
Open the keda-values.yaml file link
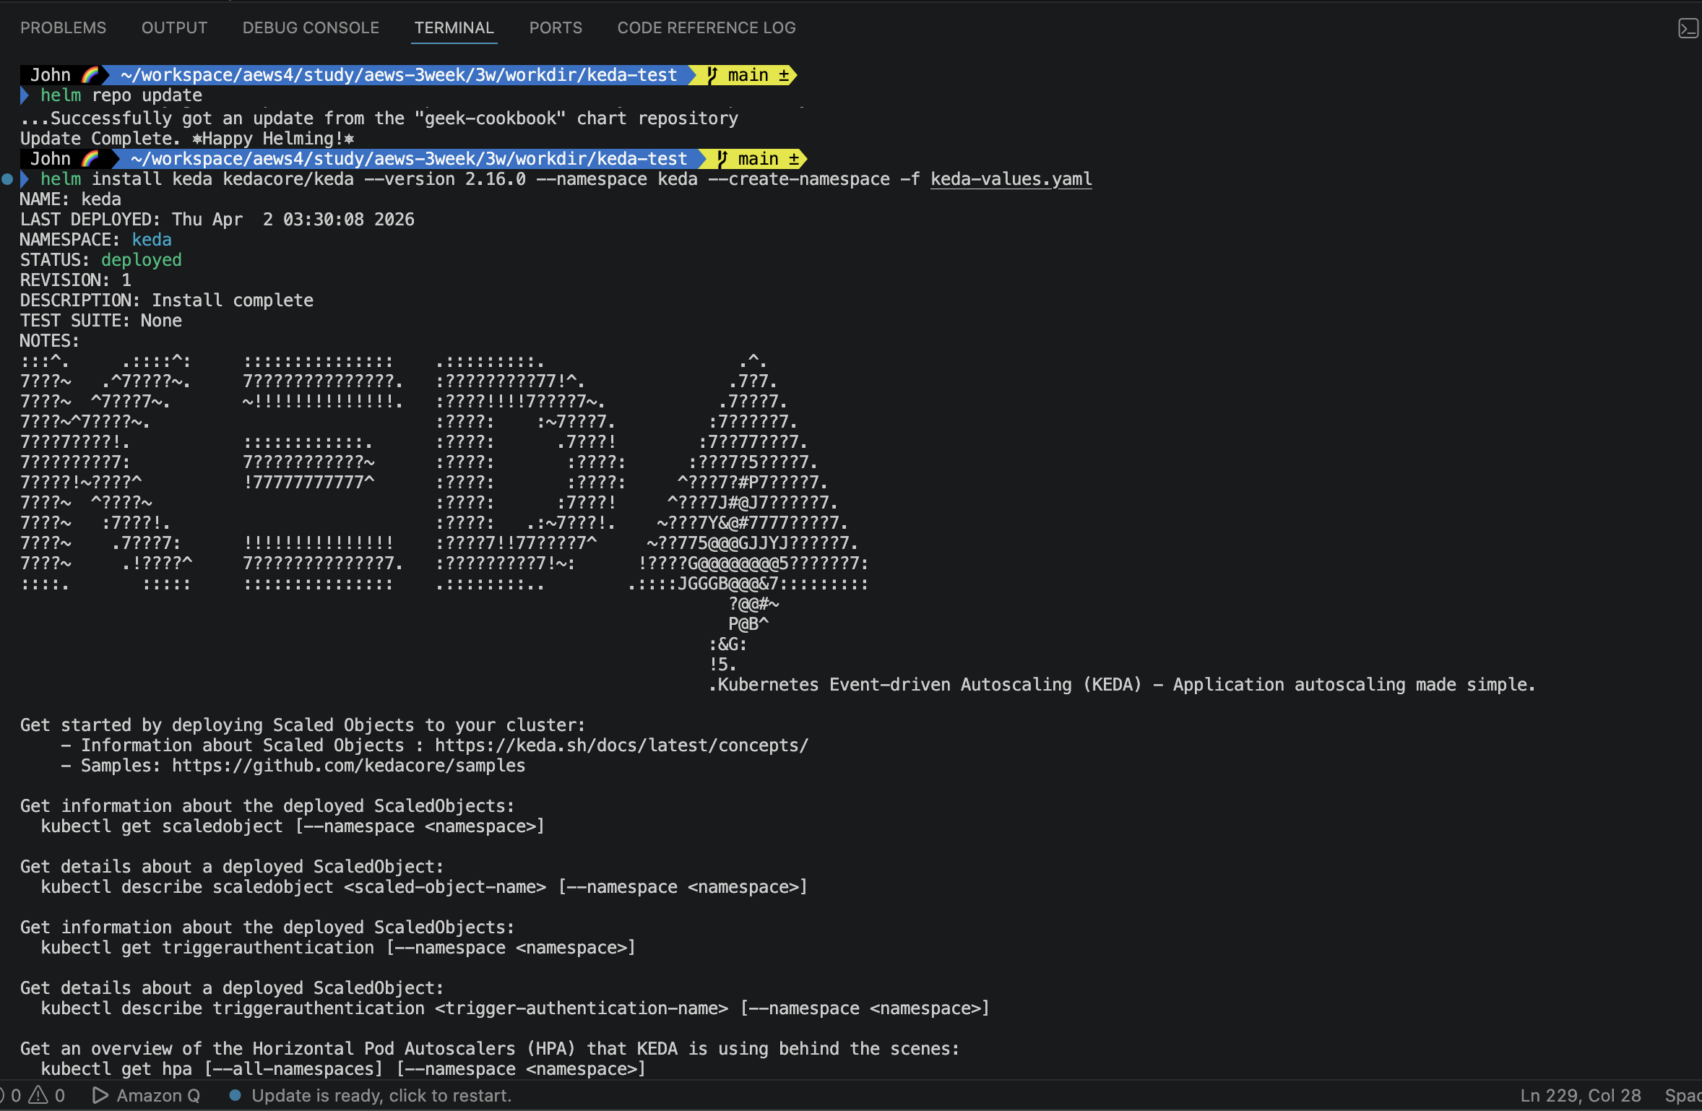click(1011, 179)
